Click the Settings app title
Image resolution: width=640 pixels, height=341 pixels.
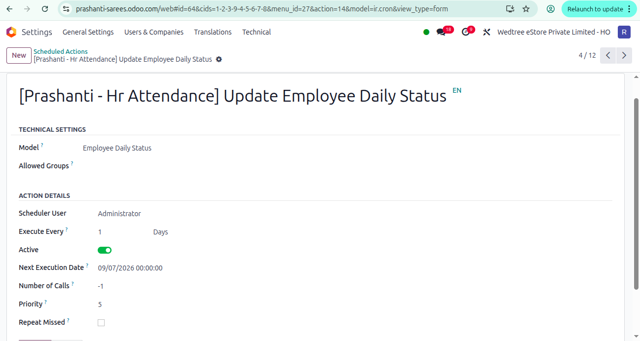(37, 32)
